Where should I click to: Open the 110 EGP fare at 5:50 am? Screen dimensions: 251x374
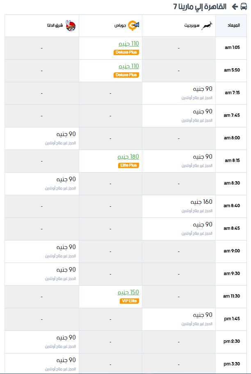coord(129,66)
